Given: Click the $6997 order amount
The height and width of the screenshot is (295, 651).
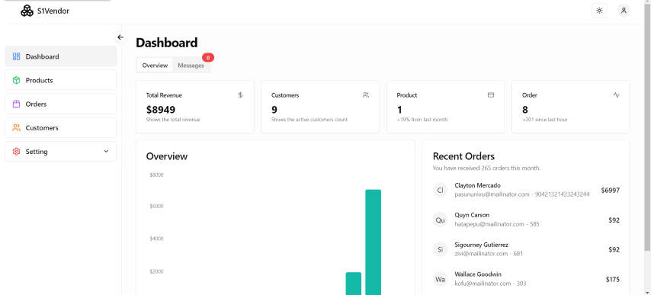Looking at the screenshot, I should pos(611,191).
